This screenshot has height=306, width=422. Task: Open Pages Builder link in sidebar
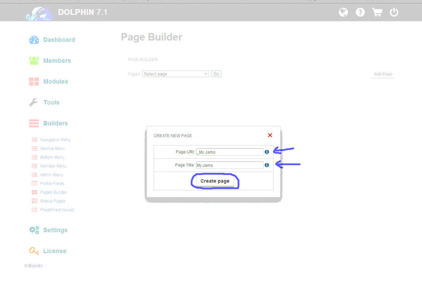tap(53, 192)
